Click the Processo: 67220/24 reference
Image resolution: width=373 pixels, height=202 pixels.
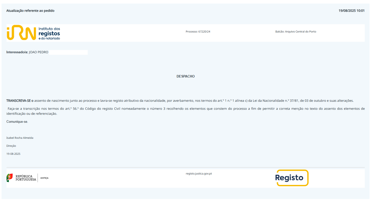tap(198, 31)
